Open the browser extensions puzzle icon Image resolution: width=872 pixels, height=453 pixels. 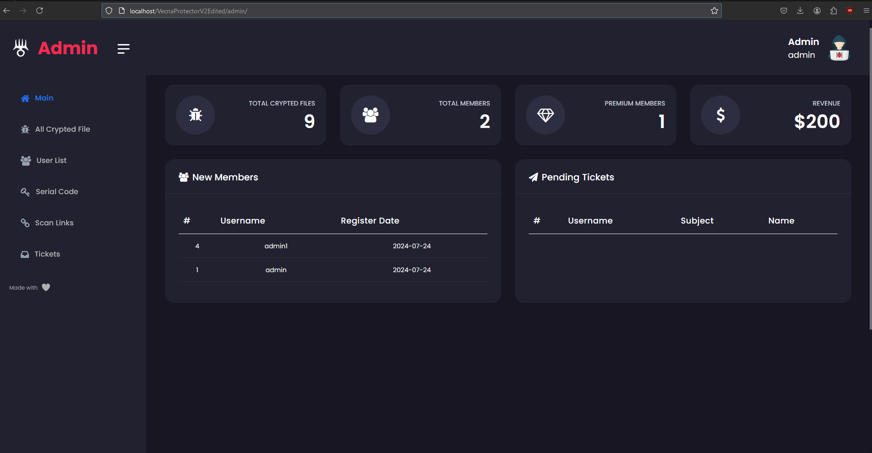point(833,11)
